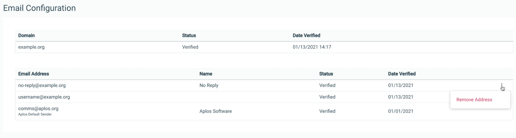Click the Status header in domain table
516x138 pixels.
coord(189,35)
